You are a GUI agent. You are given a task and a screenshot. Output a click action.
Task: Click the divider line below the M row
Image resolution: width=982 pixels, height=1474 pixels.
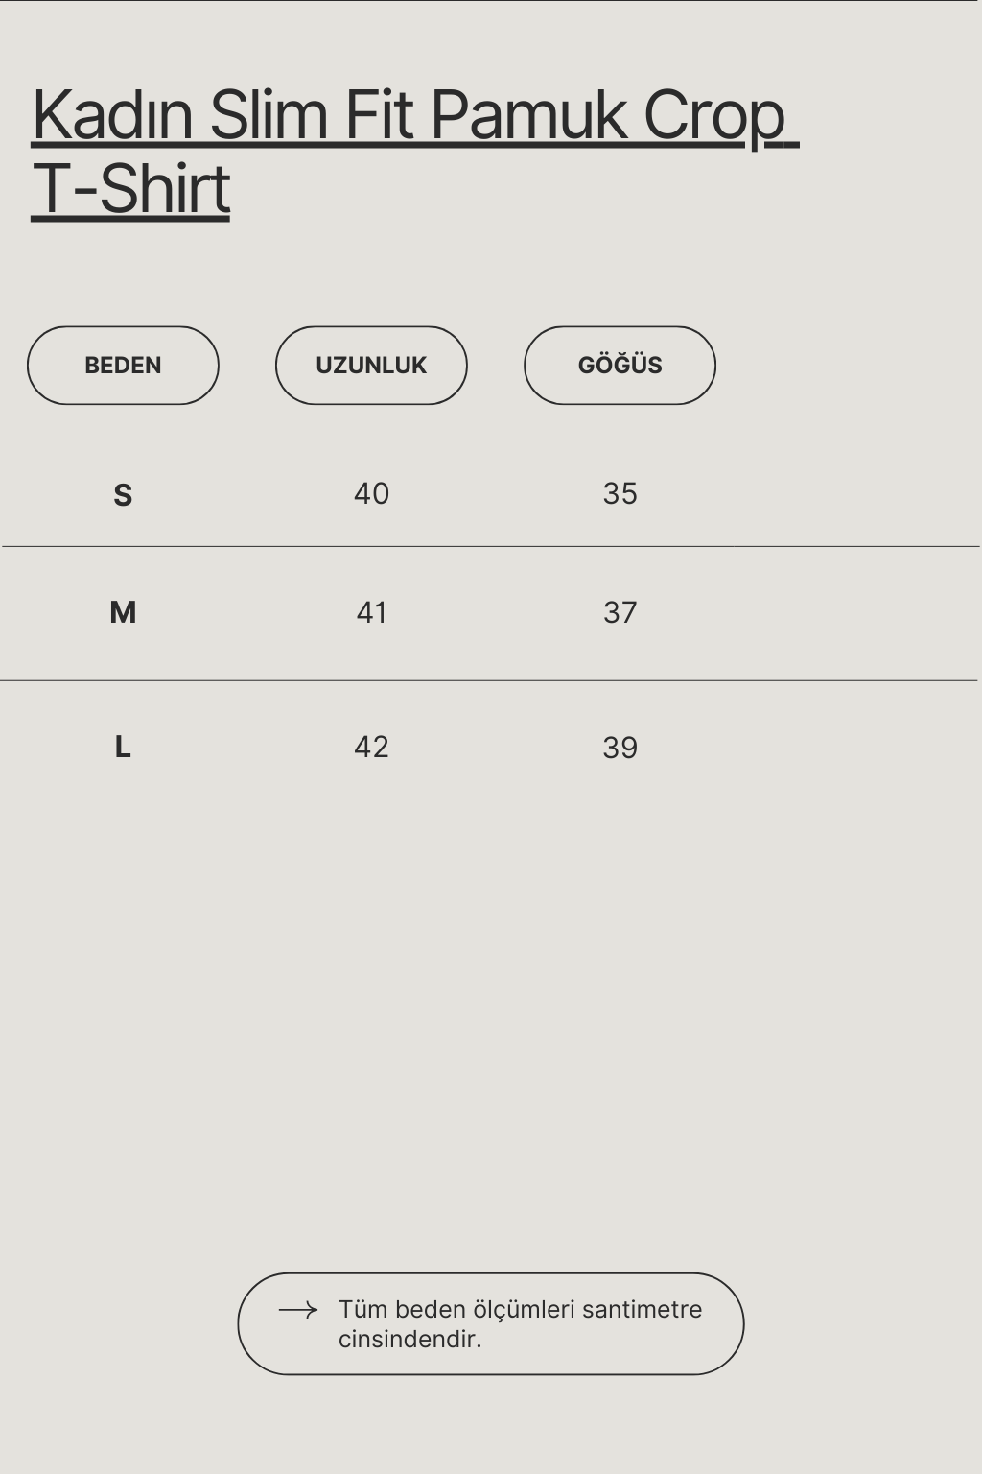491,680
